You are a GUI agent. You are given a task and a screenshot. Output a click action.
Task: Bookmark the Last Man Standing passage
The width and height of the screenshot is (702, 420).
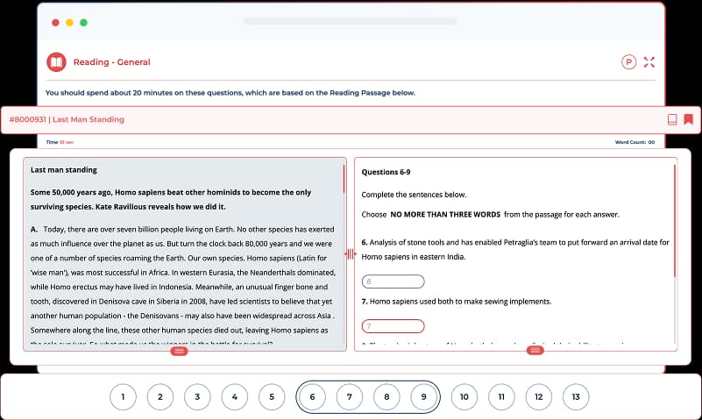[689, 119]
